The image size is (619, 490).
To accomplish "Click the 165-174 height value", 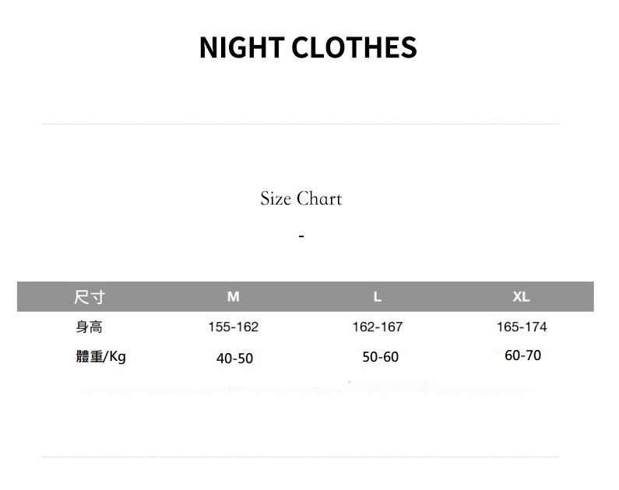I will coord(522,327).
